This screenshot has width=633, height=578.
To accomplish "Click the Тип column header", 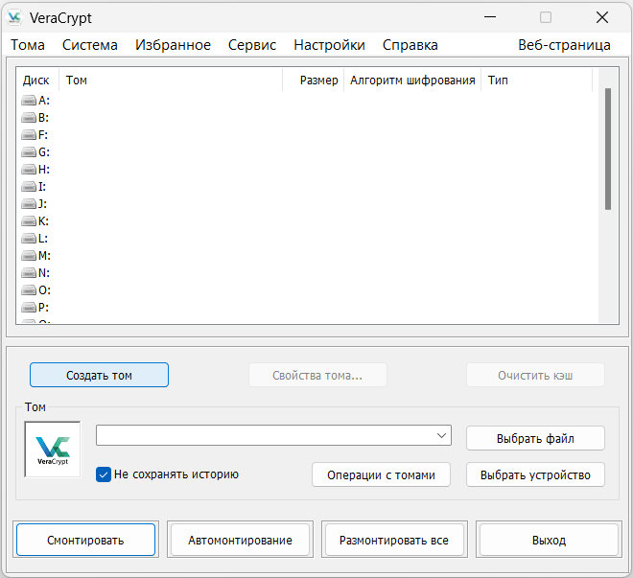I will (537, 80).
